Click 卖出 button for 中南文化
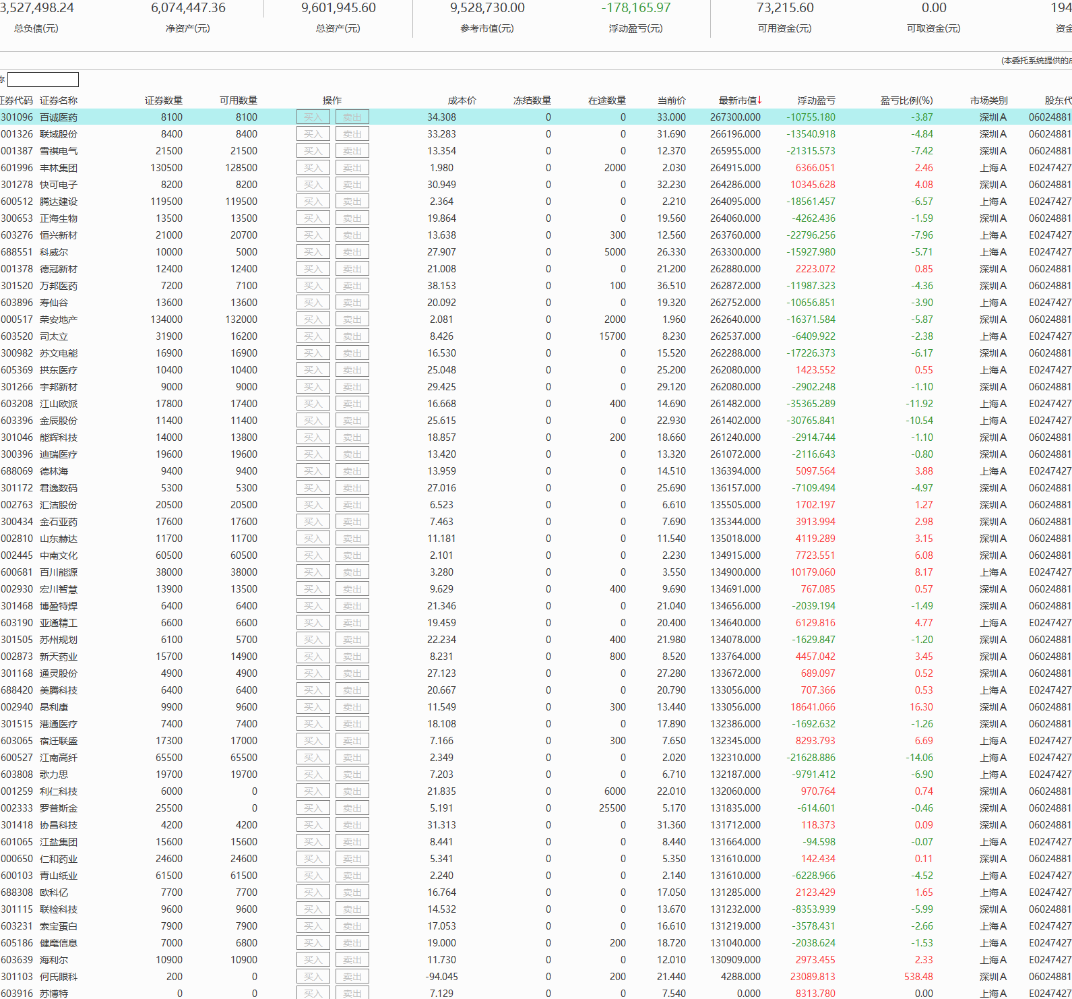Image resolution: width=1072 pixels, height=999 pixels. 352,555
